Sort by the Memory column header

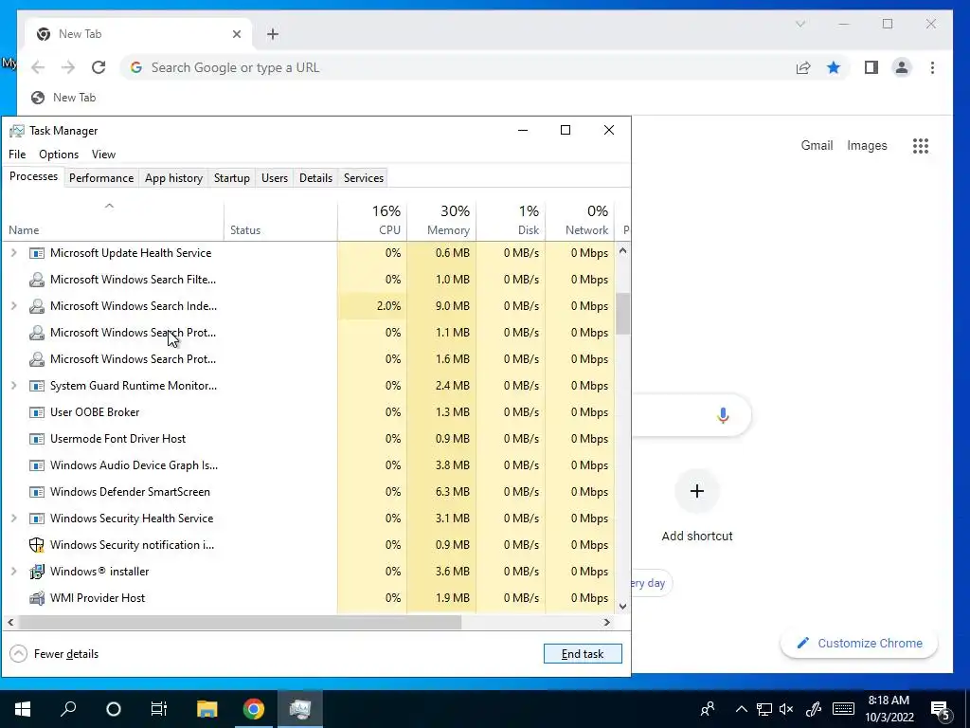[x=441, y=220]
